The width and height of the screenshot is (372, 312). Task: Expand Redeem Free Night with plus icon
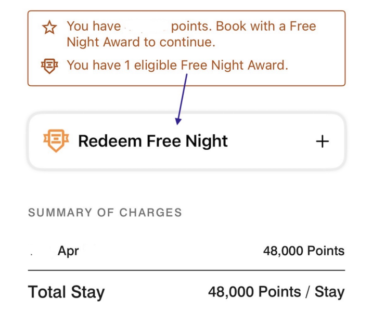[x=323, y=141]
